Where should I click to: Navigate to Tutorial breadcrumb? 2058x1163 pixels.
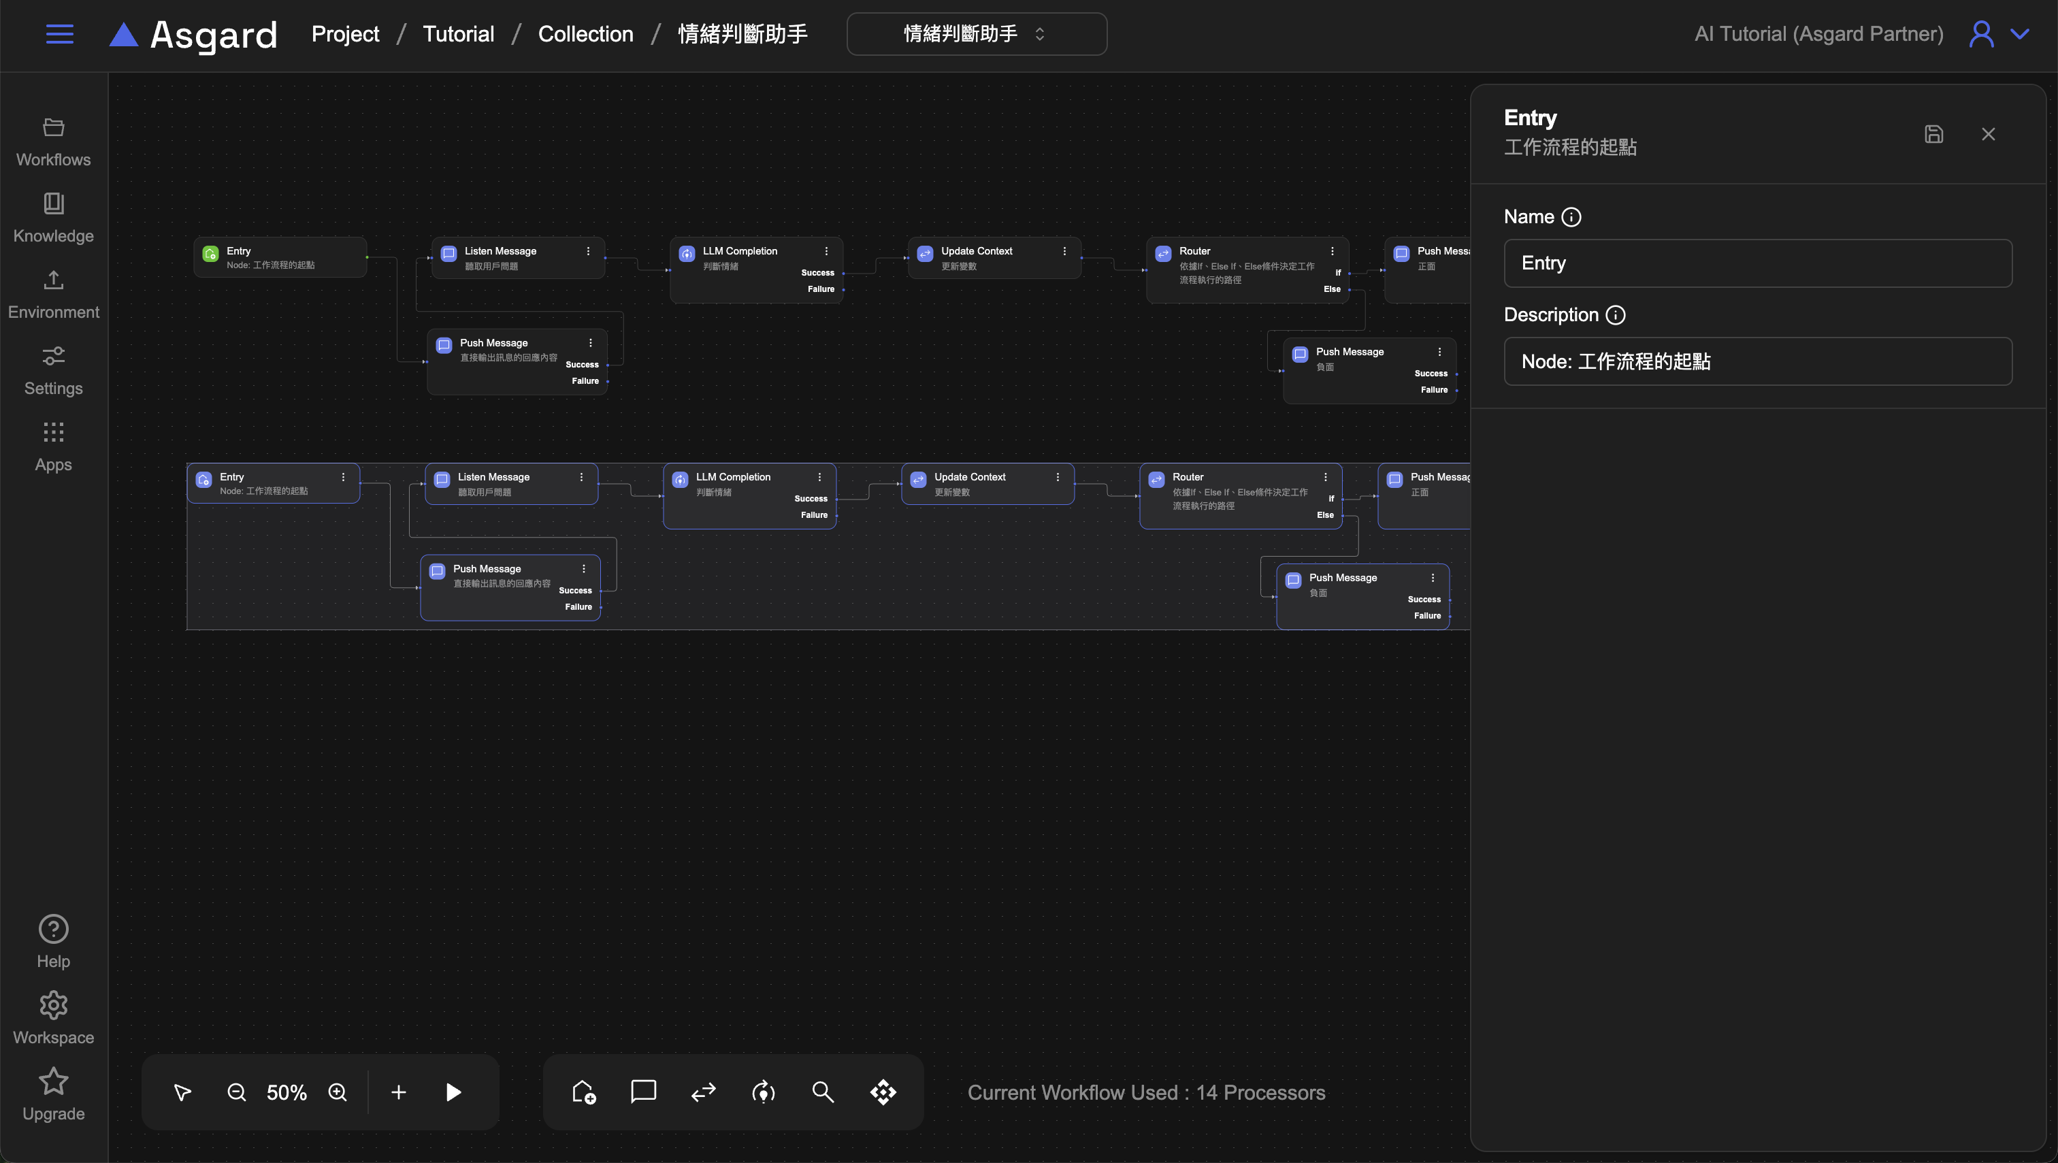coord(458,33)
